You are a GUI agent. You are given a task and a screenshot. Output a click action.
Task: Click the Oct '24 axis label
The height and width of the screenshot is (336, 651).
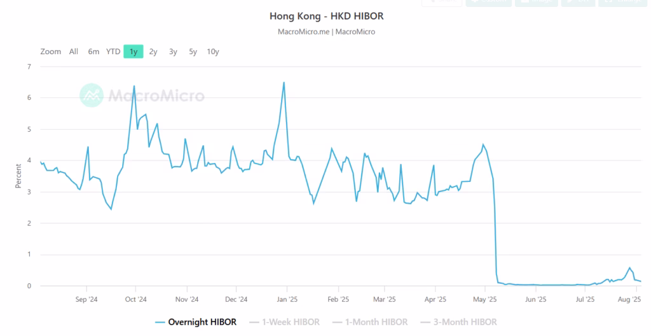136,299
